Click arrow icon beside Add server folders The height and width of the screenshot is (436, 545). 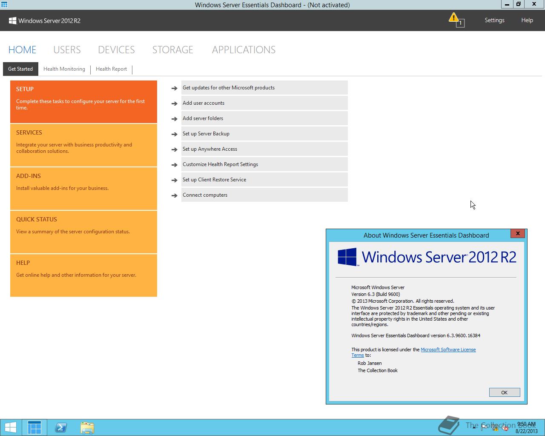pos(174,119)
